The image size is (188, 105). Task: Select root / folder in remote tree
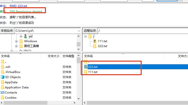(x=94, y=36)
